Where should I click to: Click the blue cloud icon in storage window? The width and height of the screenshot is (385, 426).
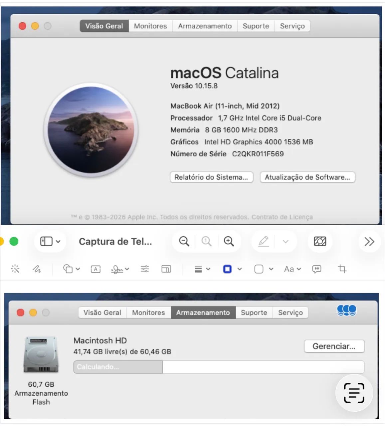coord(346,310)
